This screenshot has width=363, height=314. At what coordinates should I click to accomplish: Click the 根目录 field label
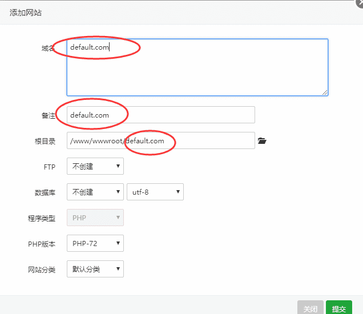click(x=45, y=141)
